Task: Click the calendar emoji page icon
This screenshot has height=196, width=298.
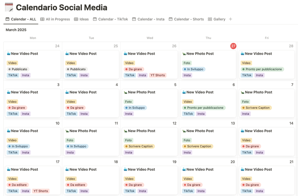Action: coord(8,7)
